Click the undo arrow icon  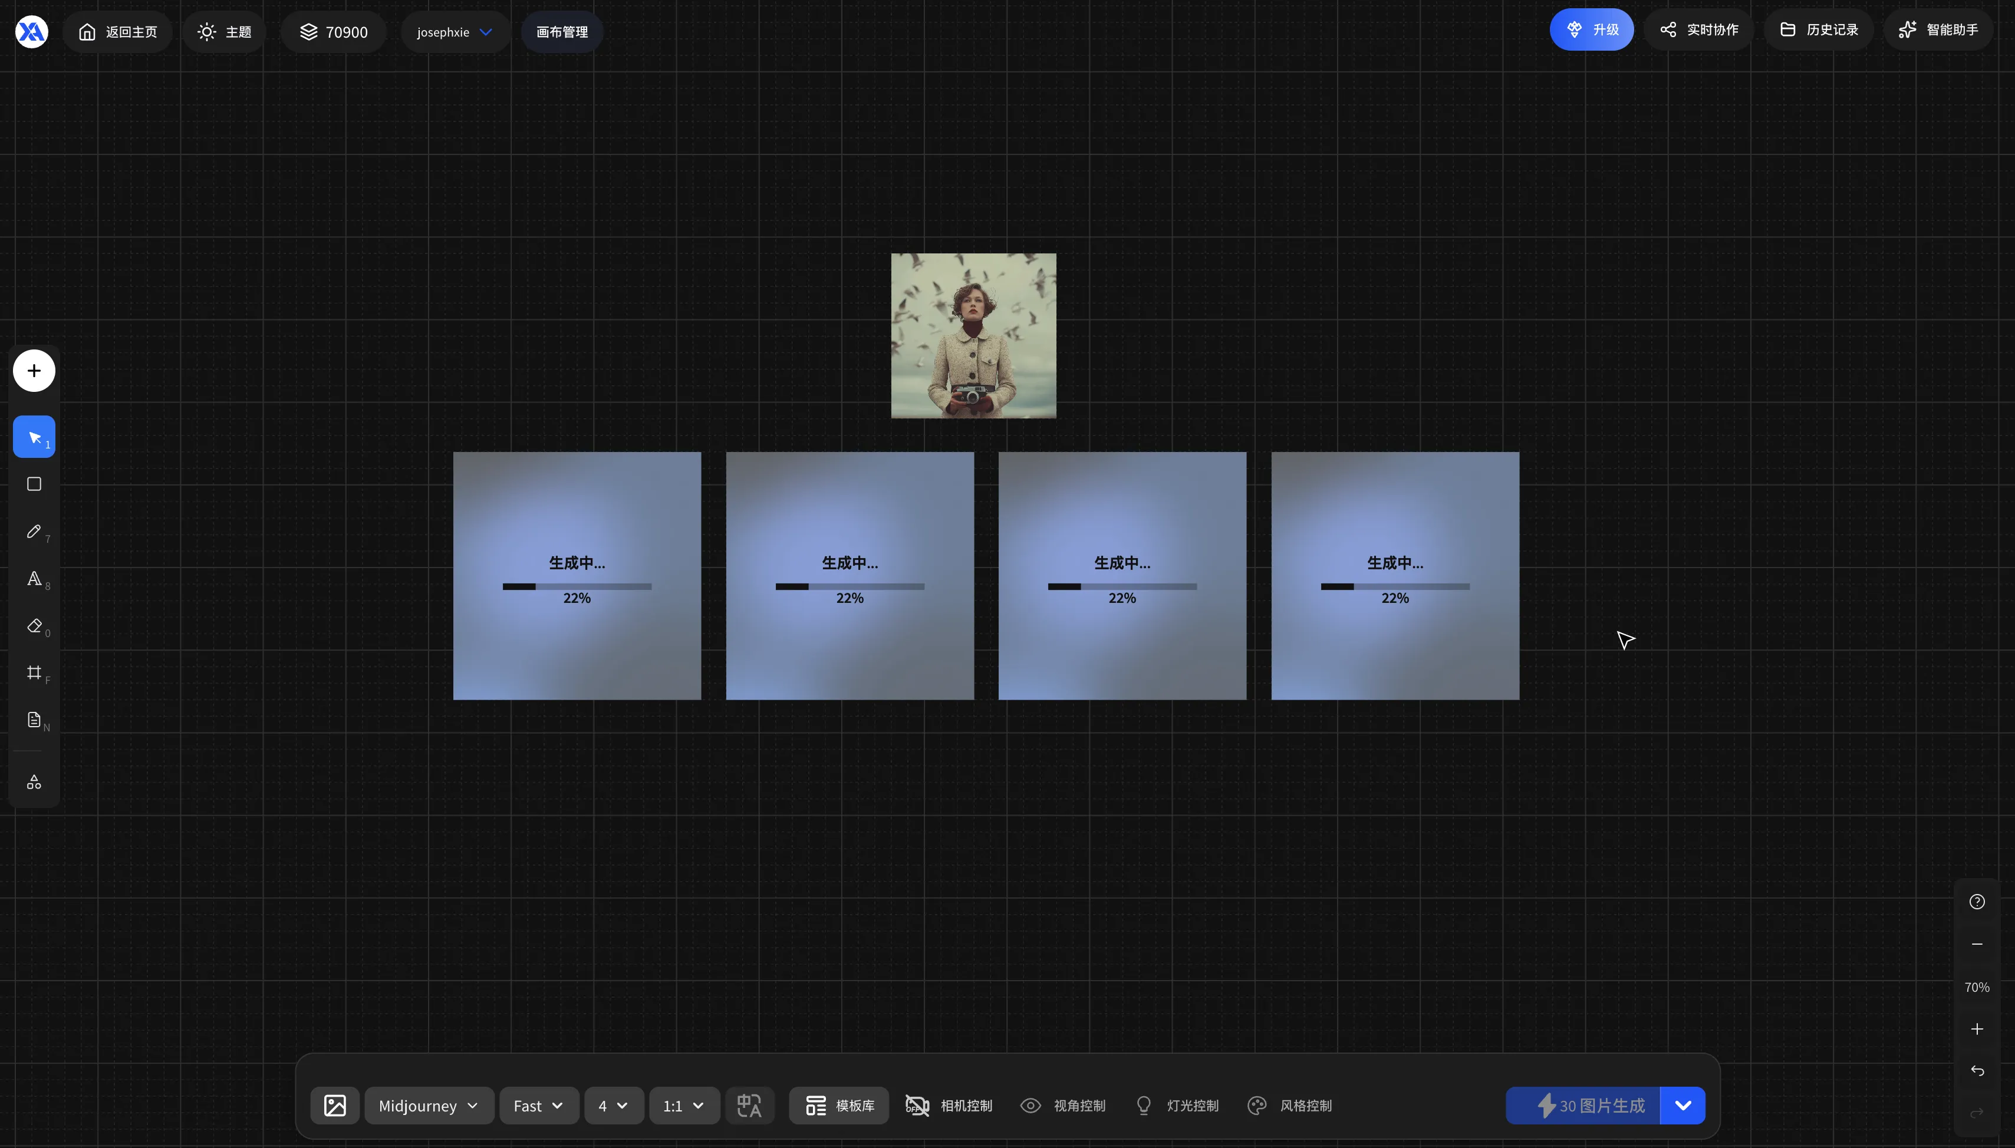click(x=1977, y=1071)
